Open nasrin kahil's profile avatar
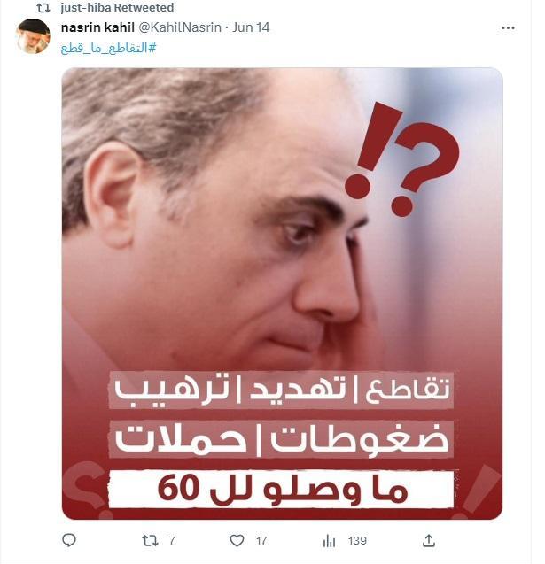This screenshot has height=564, width=545. point(33,36)
